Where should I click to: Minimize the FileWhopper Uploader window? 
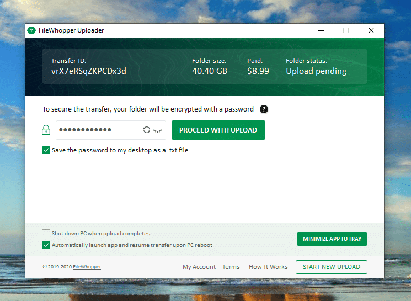(x=321, y=30)
